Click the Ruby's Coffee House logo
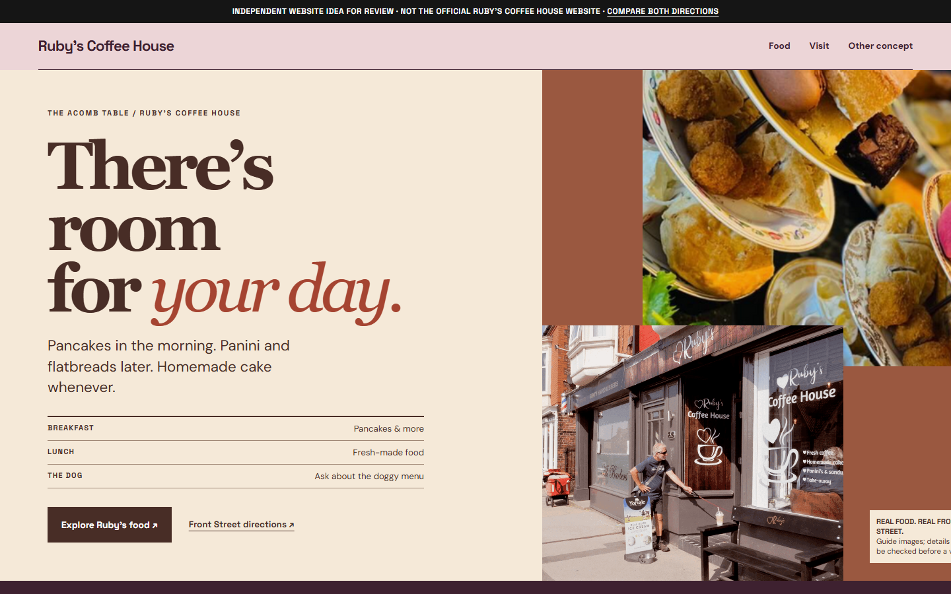This screenshot has width=951, height=594. (x=106, y=46)
